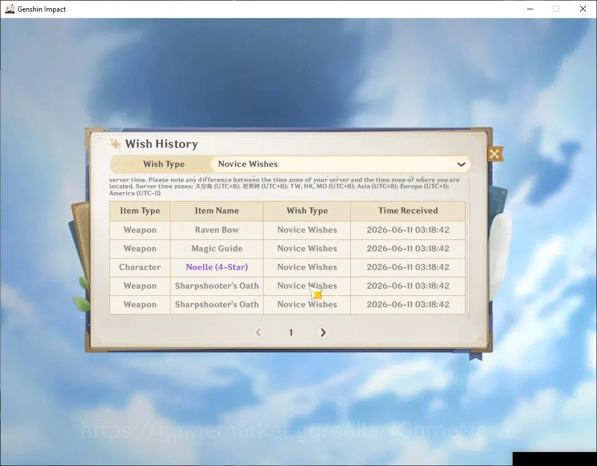Click the Wish History star icon
This screenshot has height=466, width=597.
115,144
